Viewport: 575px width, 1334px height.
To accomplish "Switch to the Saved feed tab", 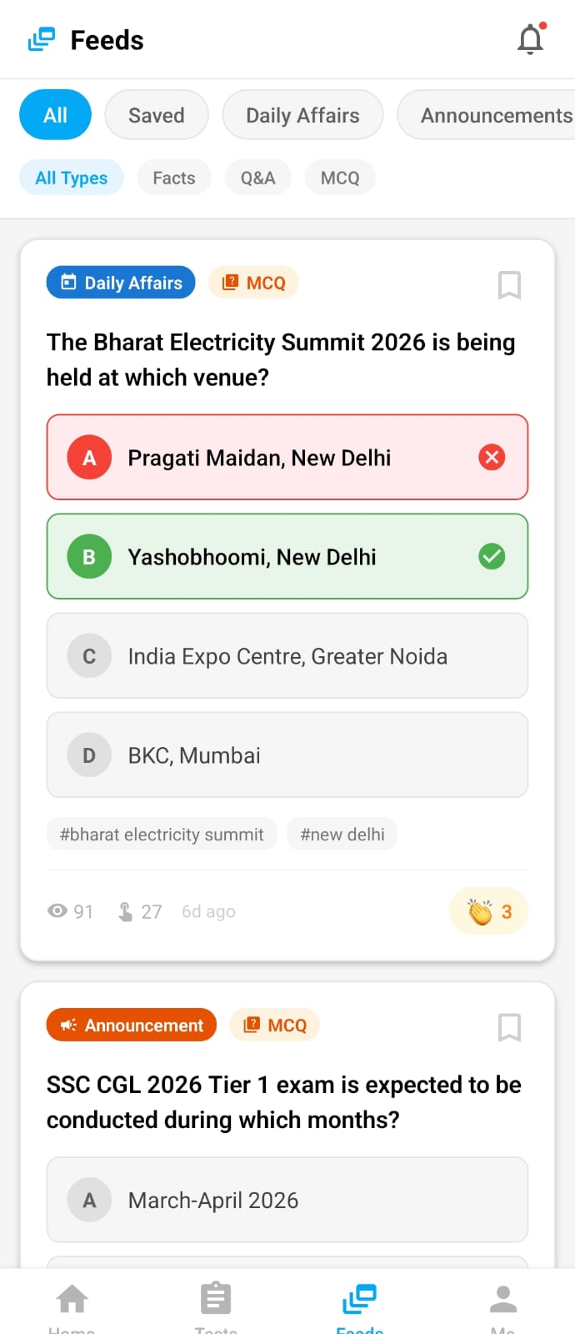I will 157,115.
